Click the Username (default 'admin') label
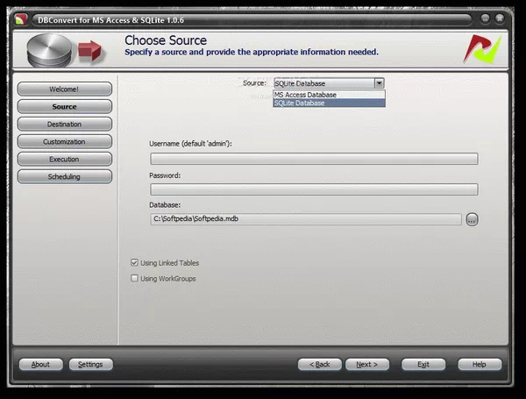 190,144
